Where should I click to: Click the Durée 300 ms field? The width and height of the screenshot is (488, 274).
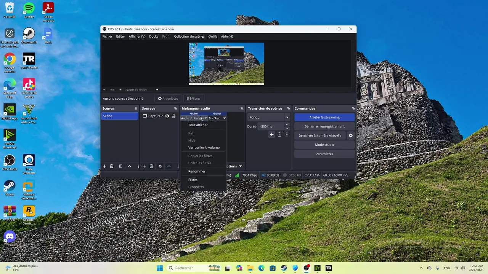coord(271,126)
